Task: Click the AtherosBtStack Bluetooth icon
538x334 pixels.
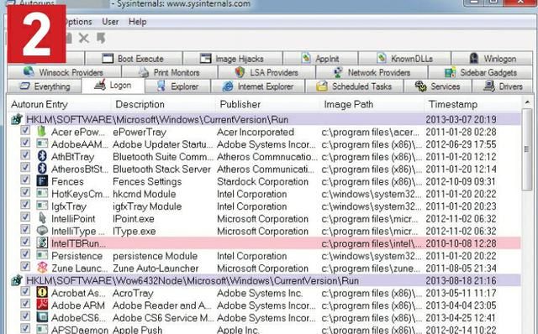Action: [x=42, y=169]
